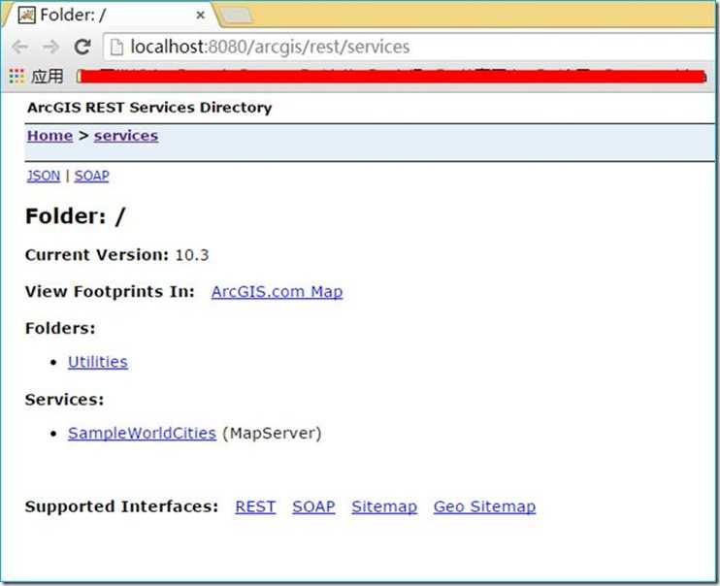
Task: Reload the page with refresh icon
Action: [82, 47]
